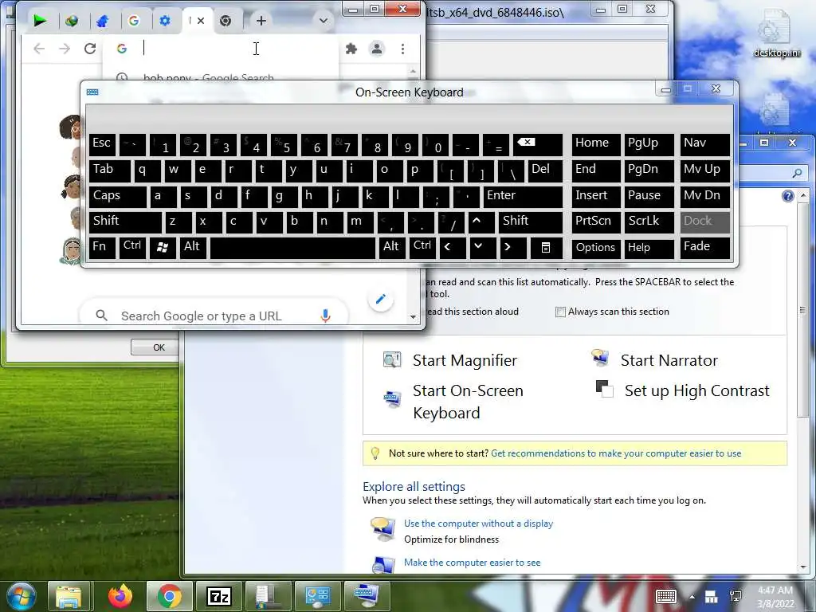Click Fade key on On-Screen Keyboard
816x612 pixels.
(x=705, y=248)
